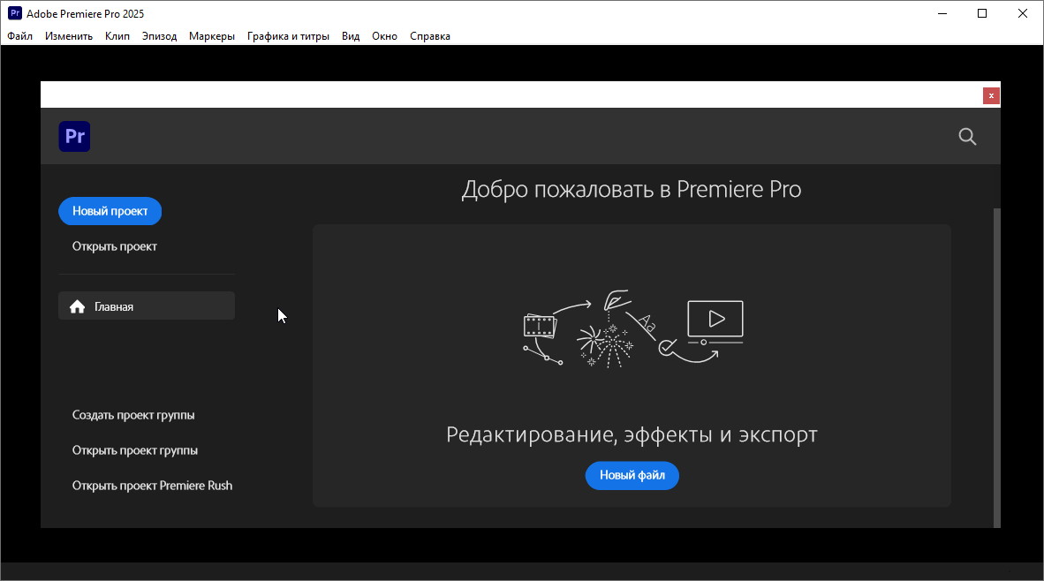Click the Новый проект button
The image size is (1044, 581).
(x=110, y=211)
